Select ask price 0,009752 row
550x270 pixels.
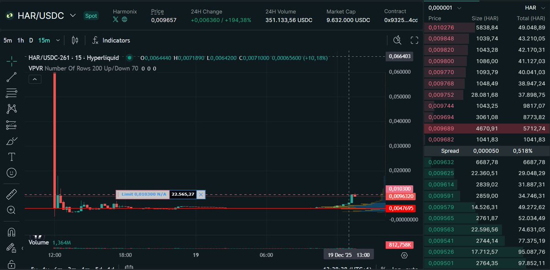(486, 95)
